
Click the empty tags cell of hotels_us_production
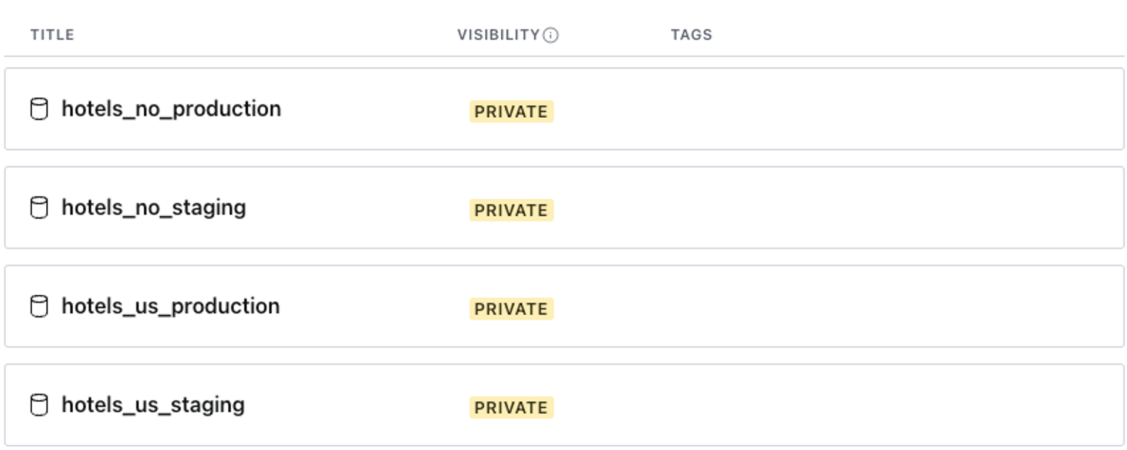(x=822, y=306)
